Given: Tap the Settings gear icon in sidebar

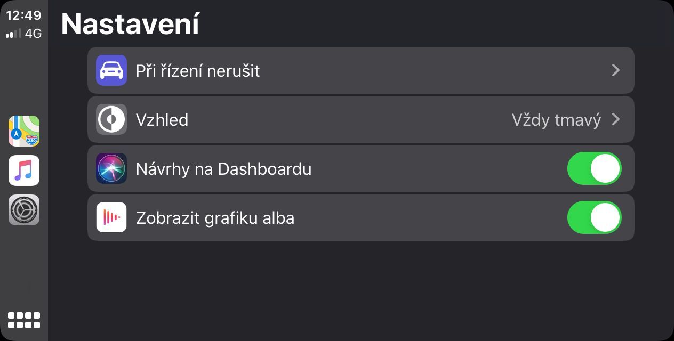Looking at the screenshot, I should (24, 210).
